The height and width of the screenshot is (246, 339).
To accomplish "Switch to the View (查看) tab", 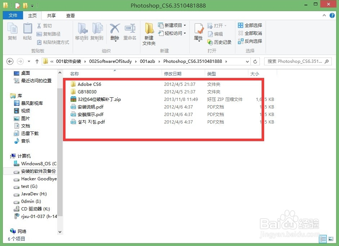I will [71, 15].
